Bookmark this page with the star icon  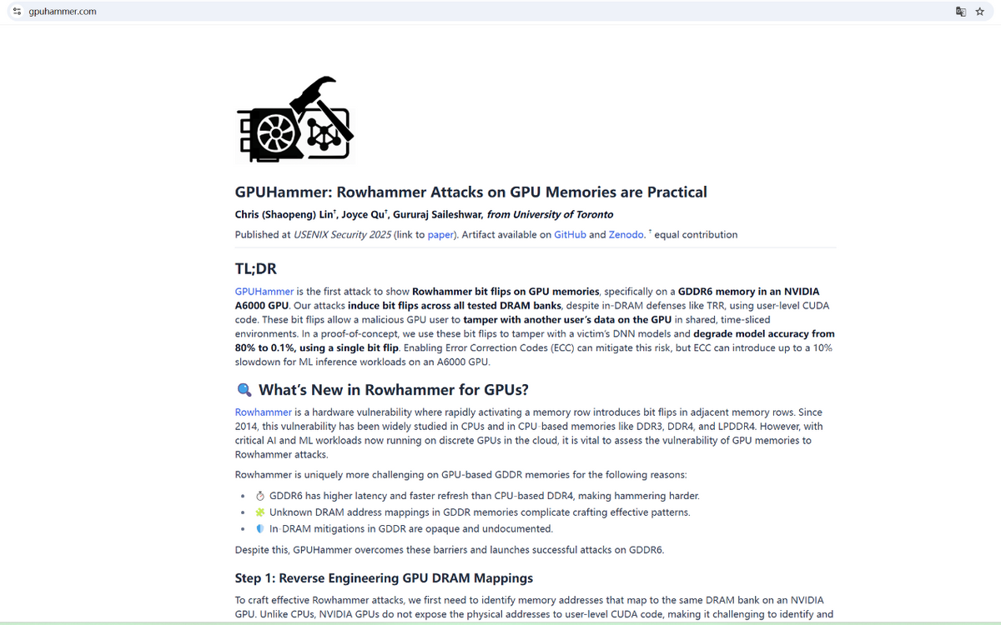coord(980,12)
